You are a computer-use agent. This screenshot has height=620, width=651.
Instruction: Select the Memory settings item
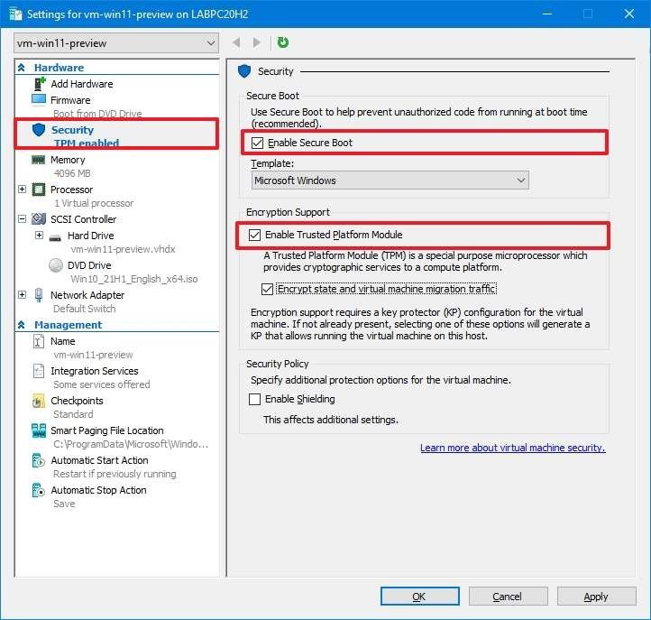click(68, 160)
